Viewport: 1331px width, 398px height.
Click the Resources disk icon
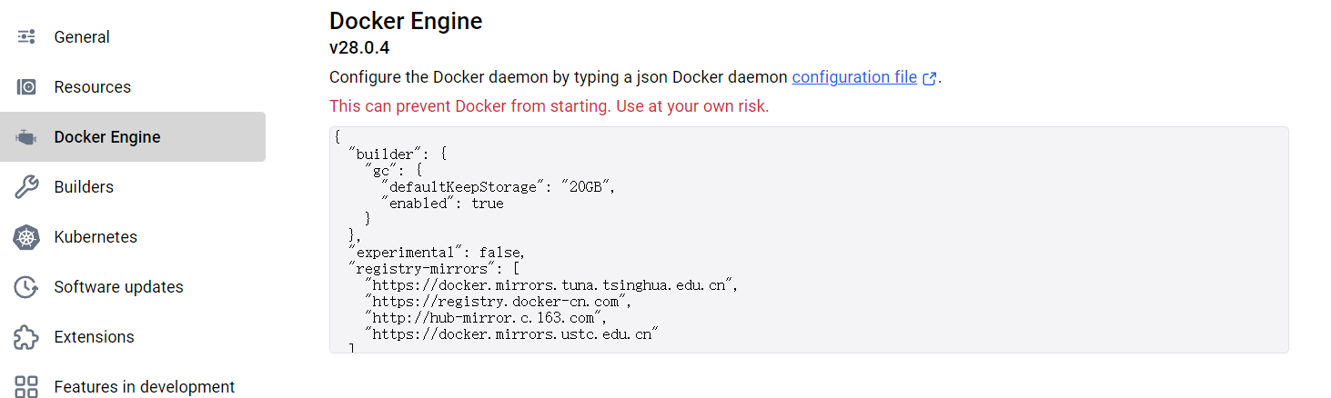[26, 87]
